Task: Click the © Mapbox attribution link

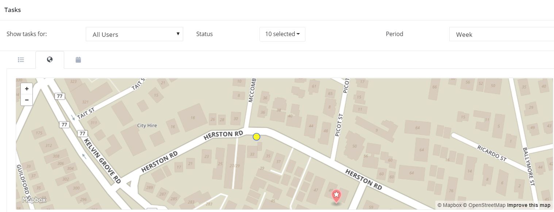Action: tap(449, 205)
